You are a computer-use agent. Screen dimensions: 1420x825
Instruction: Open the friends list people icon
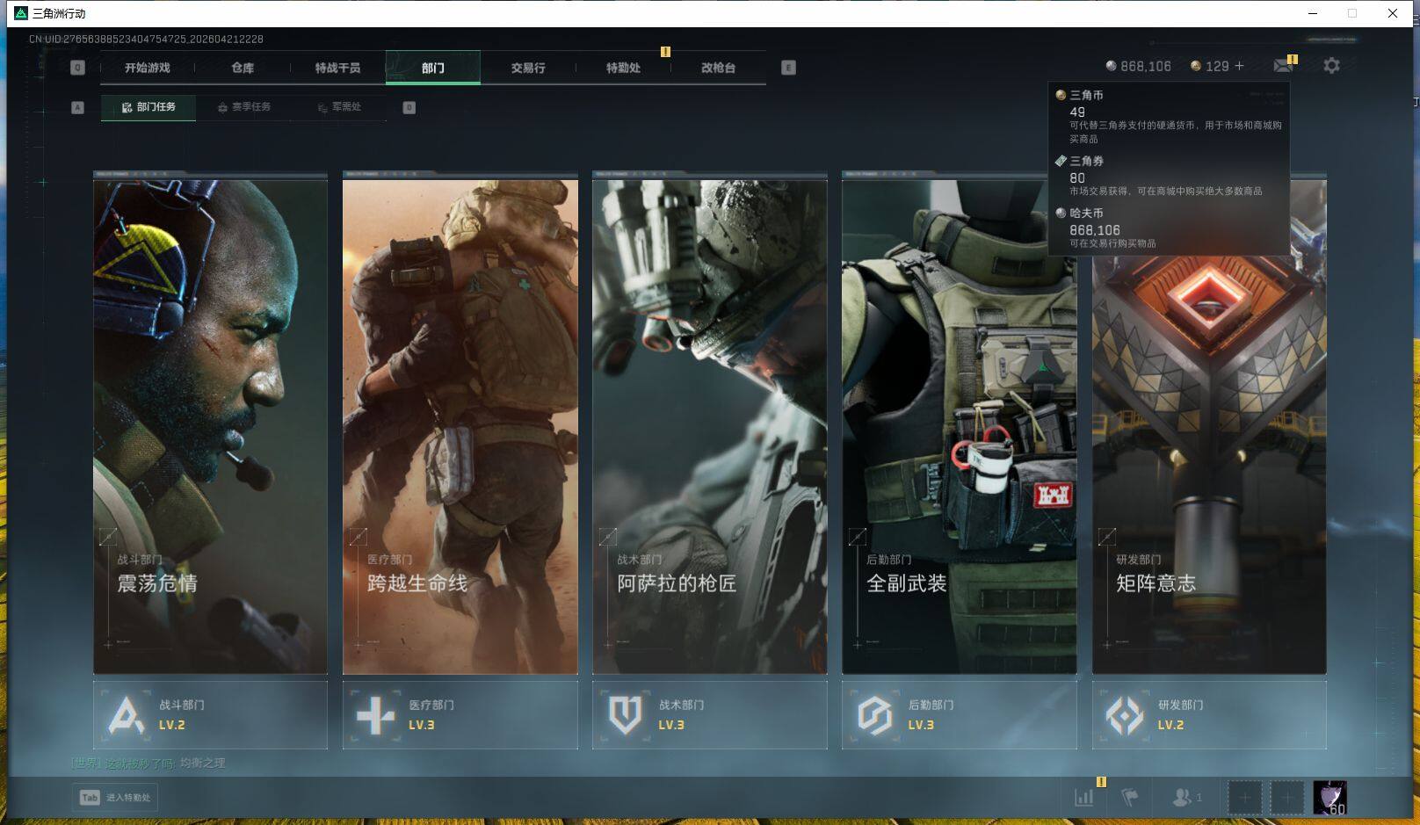1185,797
